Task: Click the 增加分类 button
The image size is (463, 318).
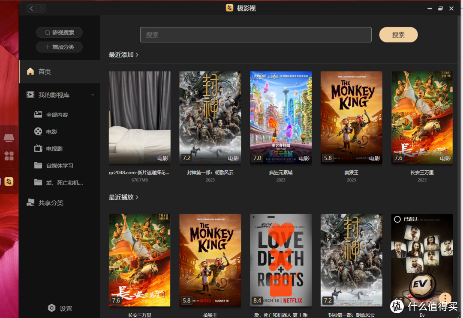Action: (x=59, y=47)
